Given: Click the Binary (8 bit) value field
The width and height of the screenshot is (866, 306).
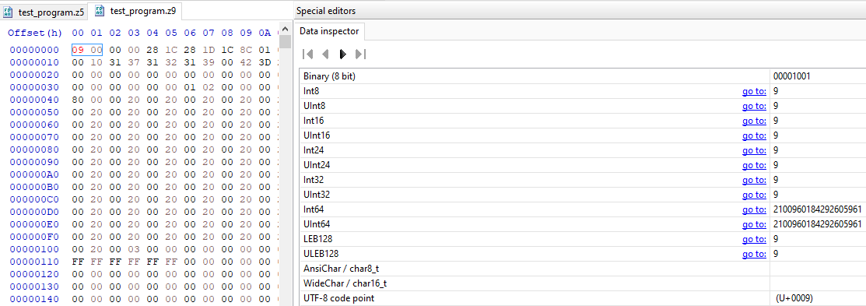Looking at the screenshot, I should click(x=818, y=76).
